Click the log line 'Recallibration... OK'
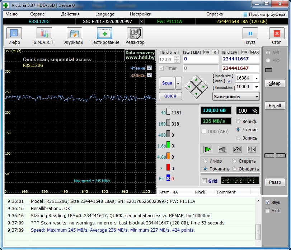 click(51, 209)
